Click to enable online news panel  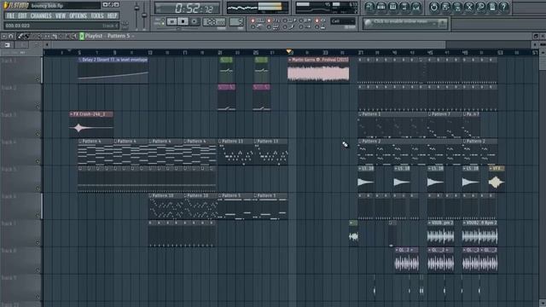(405, 23)
